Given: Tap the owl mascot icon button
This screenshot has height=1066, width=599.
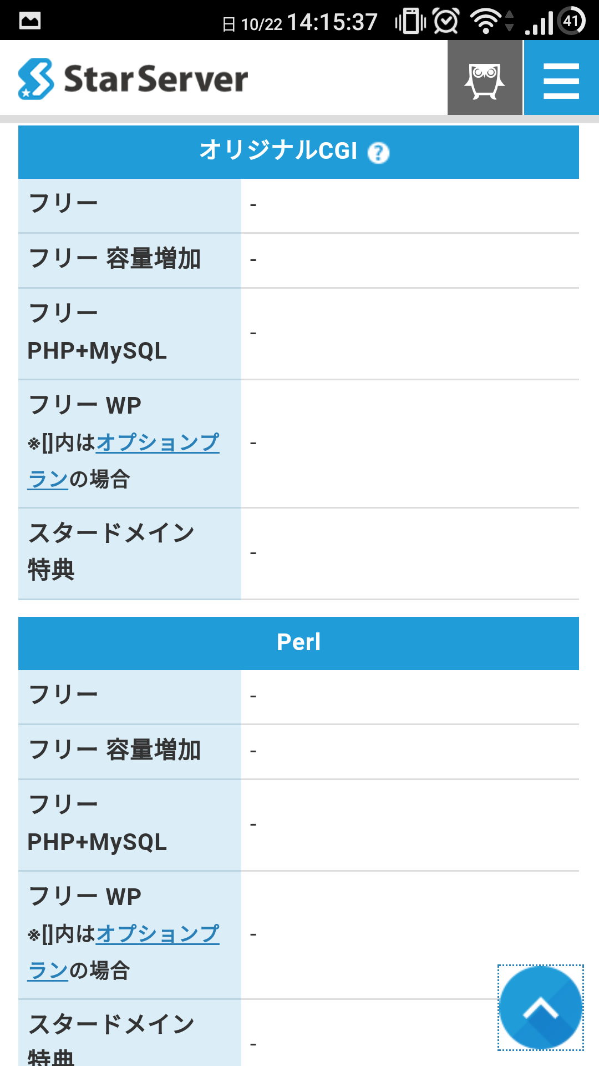Looking at the screenshot, I should point(485,78).
